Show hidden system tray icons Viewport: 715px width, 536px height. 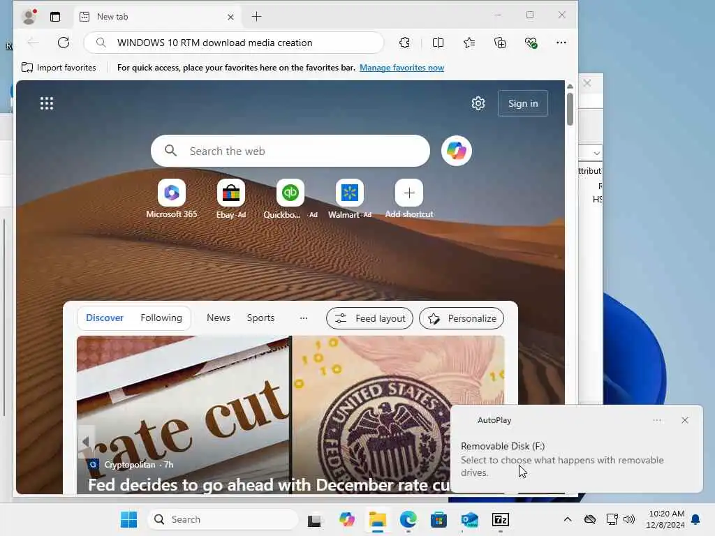point(567,519)
